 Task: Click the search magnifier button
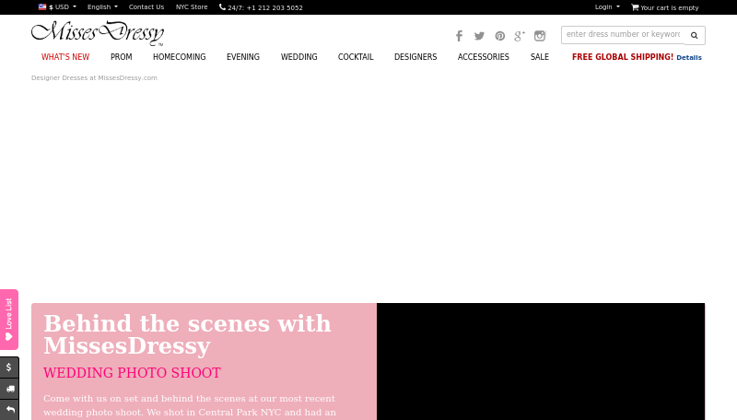point(695,35)
